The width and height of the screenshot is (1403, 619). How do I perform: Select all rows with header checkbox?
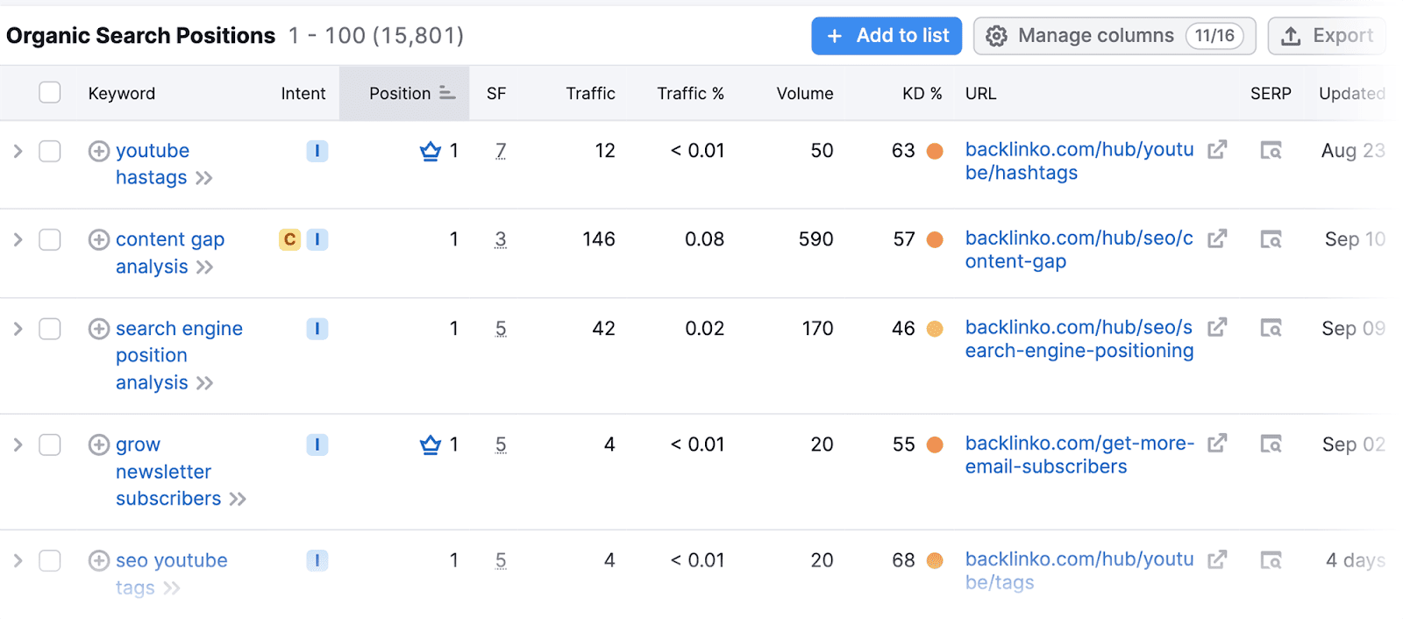50,93
